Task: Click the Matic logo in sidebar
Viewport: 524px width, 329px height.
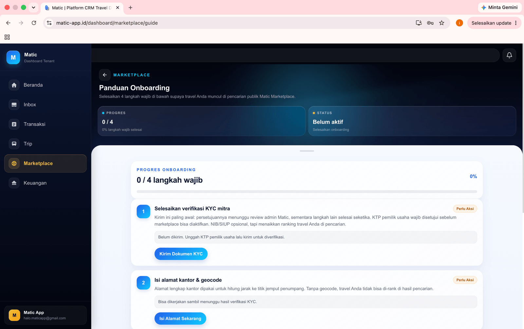Action: [x=13, y=57]
